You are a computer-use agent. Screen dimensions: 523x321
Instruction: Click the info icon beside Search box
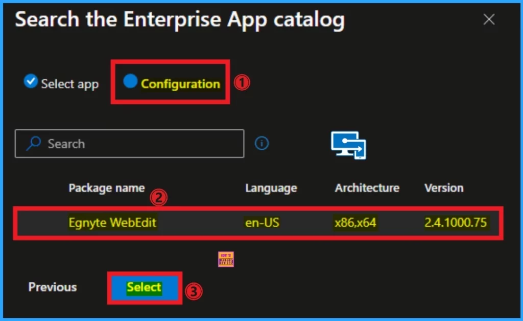point(261,143)
